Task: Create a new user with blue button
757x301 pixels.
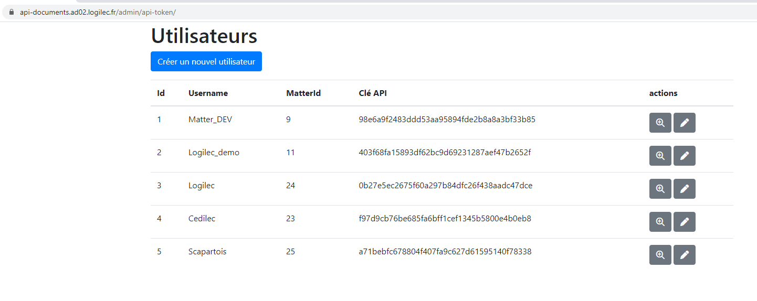Action: pyautogui.click(x=206, y=61)
